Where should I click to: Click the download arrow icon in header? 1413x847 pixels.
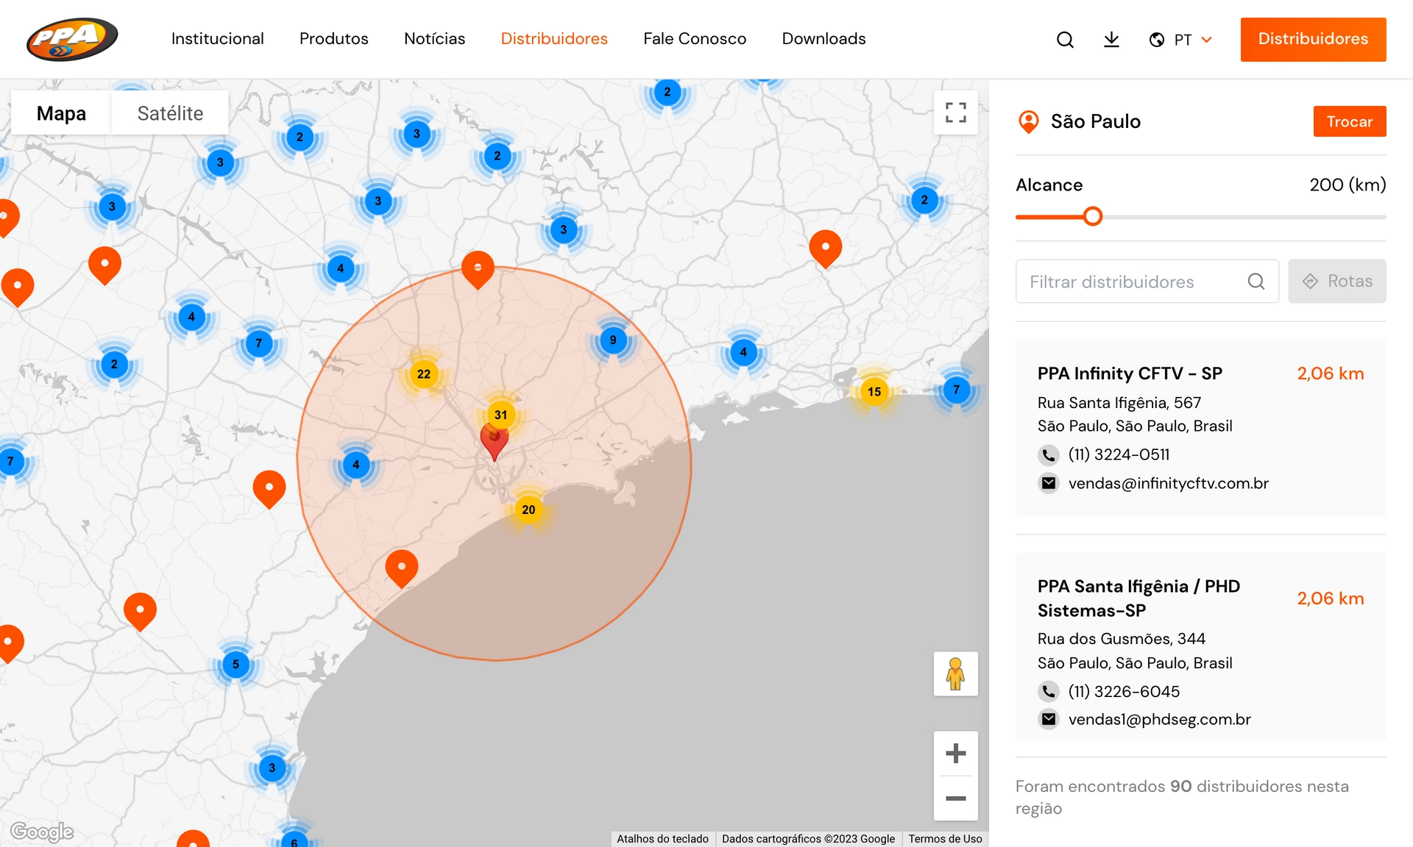point(1111,40)
